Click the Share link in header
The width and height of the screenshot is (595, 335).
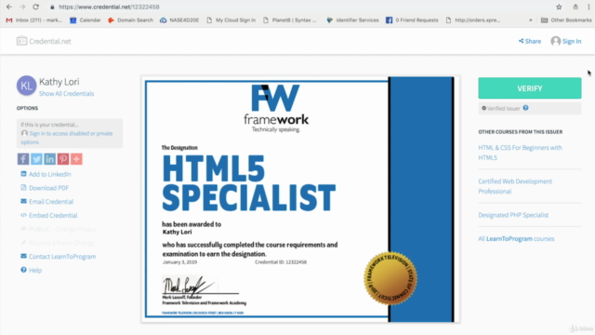tap(530, 41)
